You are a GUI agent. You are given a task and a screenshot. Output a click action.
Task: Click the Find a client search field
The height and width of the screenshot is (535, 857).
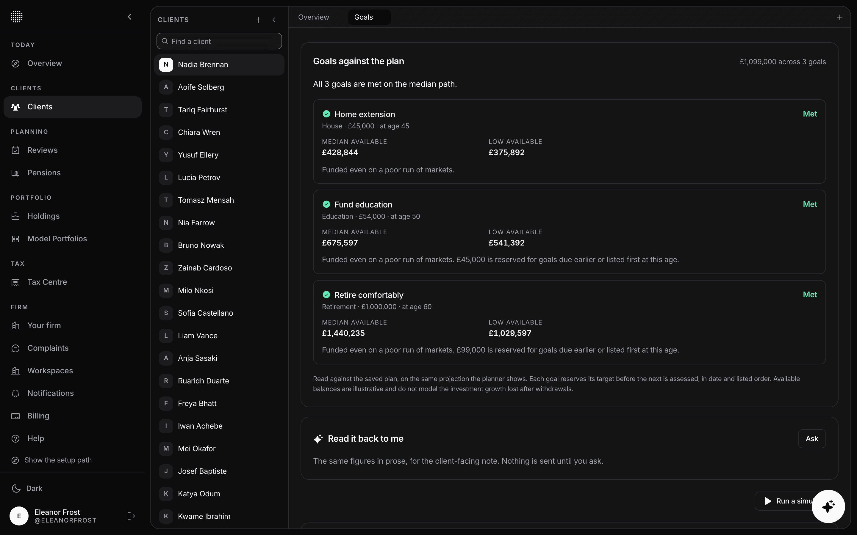[x=219, y=41]
